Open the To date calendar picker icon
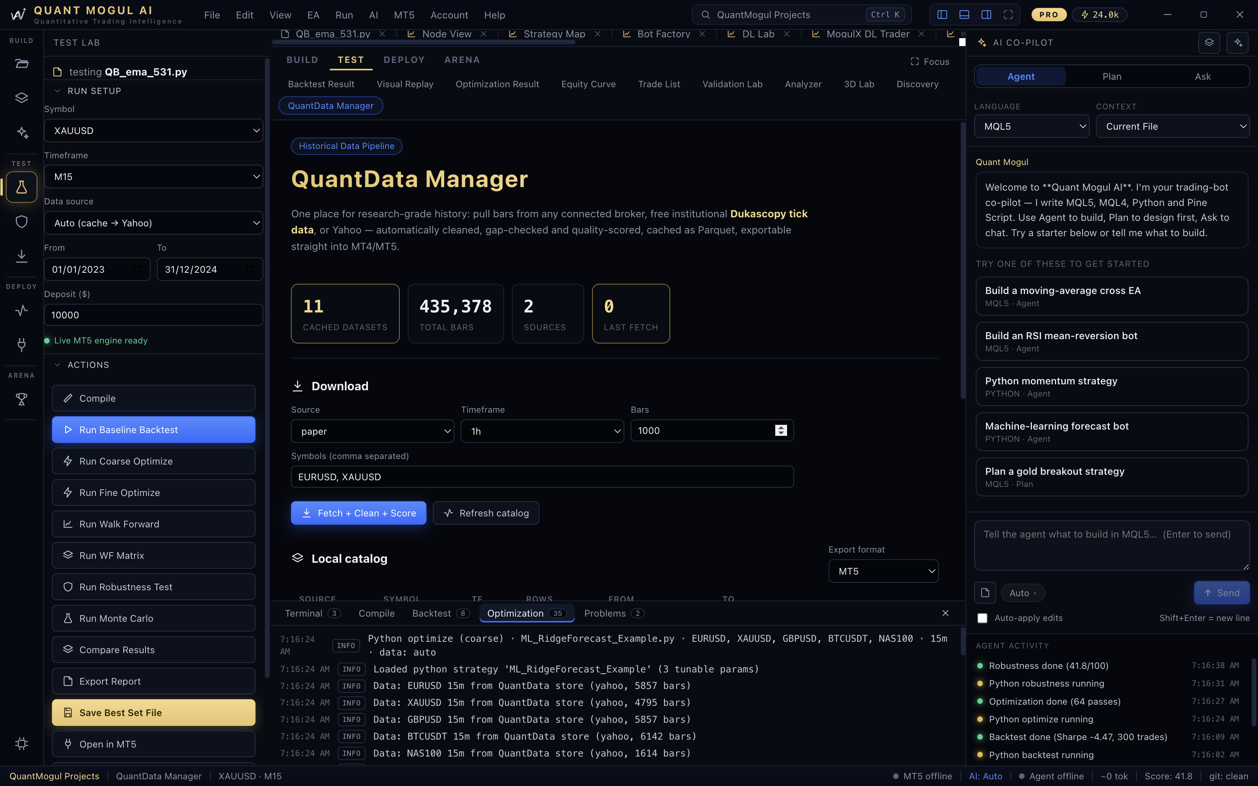 (x=250, y=269)
